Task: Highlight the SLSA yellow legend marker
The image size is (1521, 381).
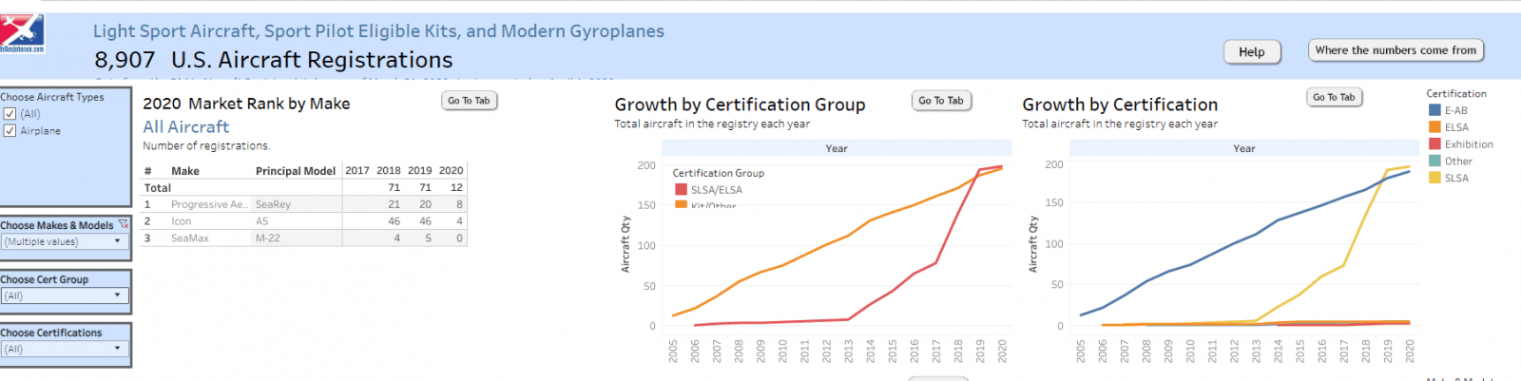Action: click(1434, 178)
